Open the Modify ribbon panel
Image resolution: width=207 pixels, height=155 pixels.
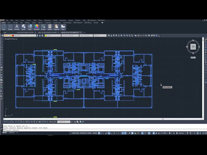10,27
